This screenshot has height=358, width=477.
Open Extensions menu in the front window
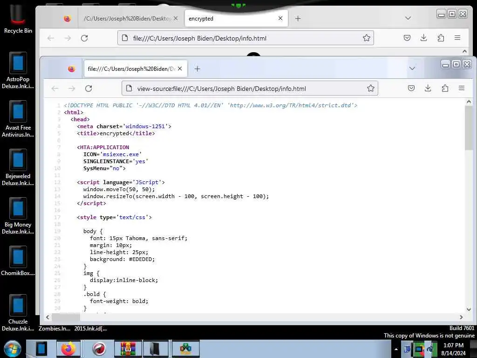tap(445, 88)
